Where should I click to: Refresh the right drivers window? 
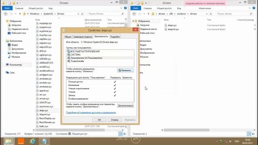[211, 14]
